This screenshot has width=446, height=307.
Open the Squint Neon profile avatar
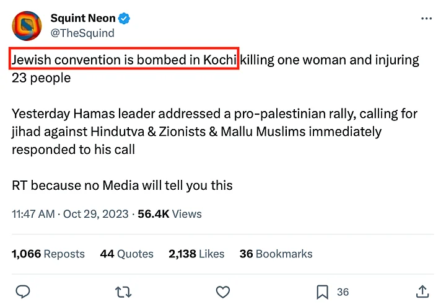click(27, 26)
